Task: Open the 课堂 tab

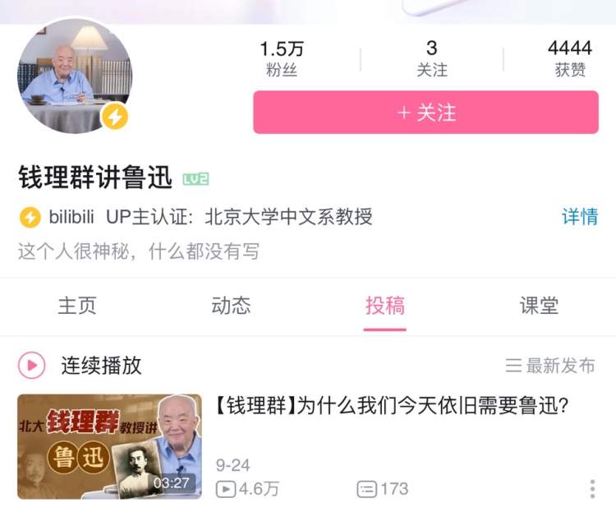Action: point(539,306)
